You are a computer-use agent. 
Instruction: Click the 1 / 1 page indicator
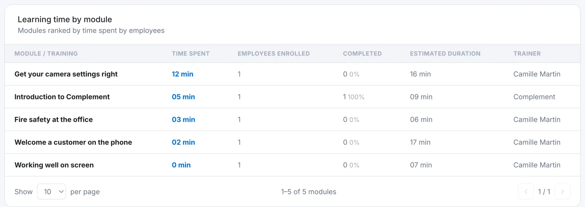tap(544, 192)
